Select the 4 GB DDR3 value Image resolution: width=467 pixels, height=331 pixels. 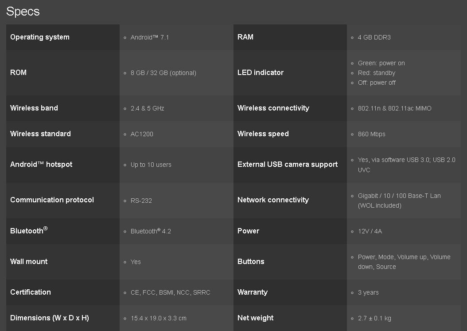pos(374,37)
